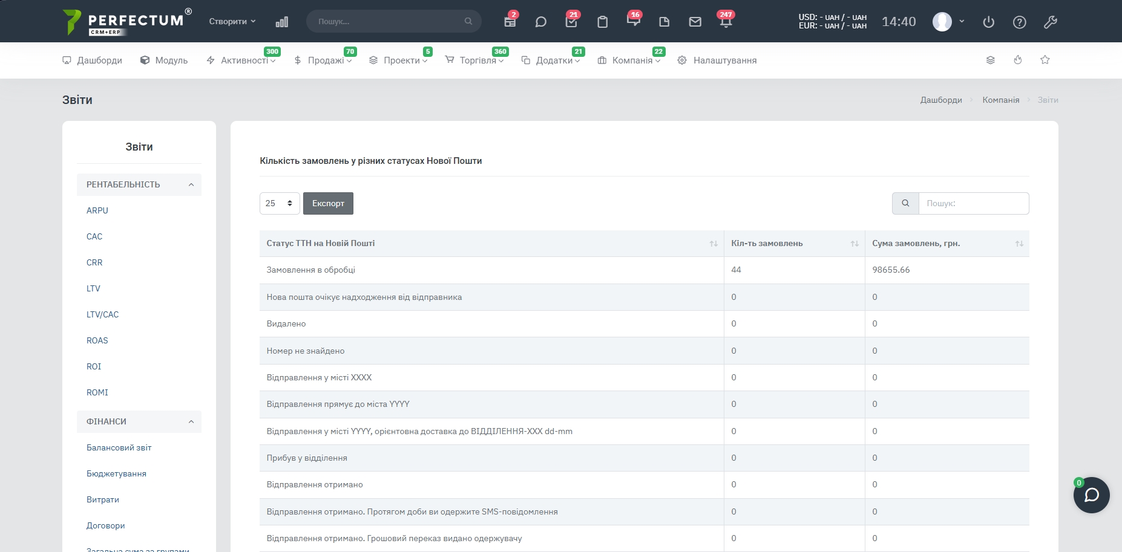Open the ROAS report link

pos(97,340)
